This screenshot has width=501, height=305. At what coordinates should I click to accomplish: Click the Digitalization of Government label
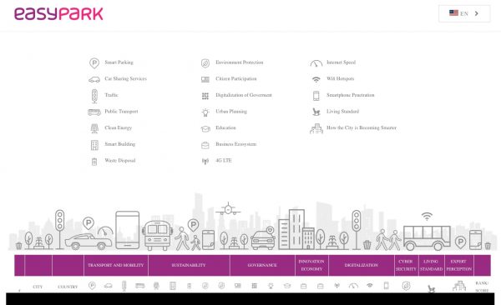pos(244,95)
